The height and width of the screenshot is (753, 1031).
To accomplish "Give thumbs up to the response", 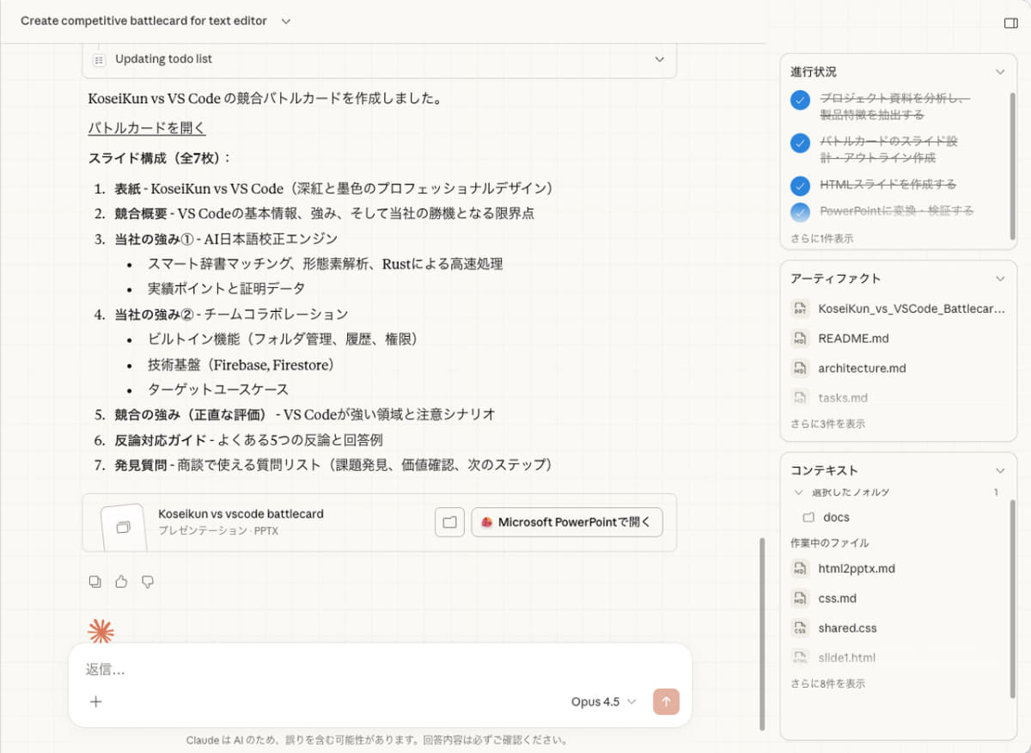I will pos(120,582).
